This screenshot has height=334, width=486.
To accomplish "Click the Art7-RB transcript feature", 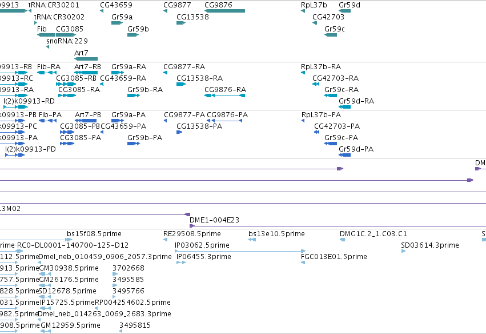I will [x=86, y=73].
